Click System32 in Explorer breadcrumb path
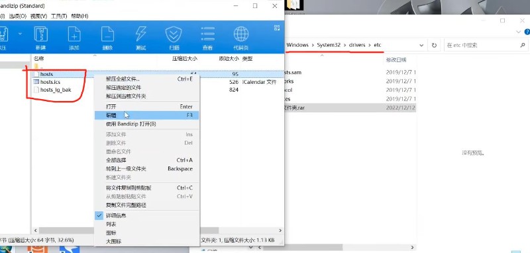530x253 pixels. (x=329, y=45)
